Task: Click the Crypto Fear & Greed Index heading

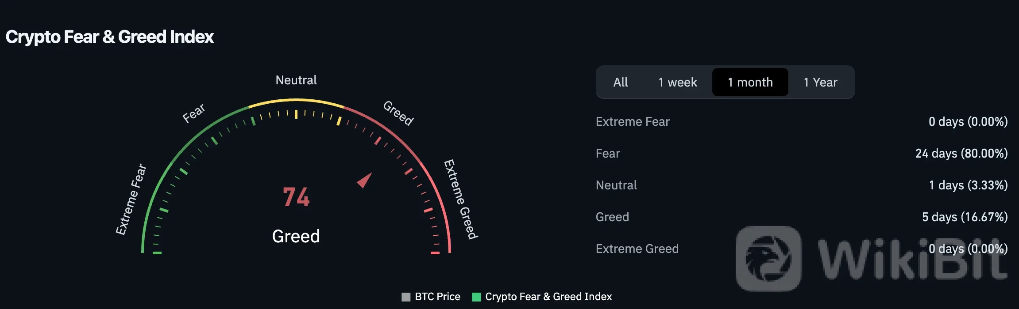Action: [x=110, y=37]
